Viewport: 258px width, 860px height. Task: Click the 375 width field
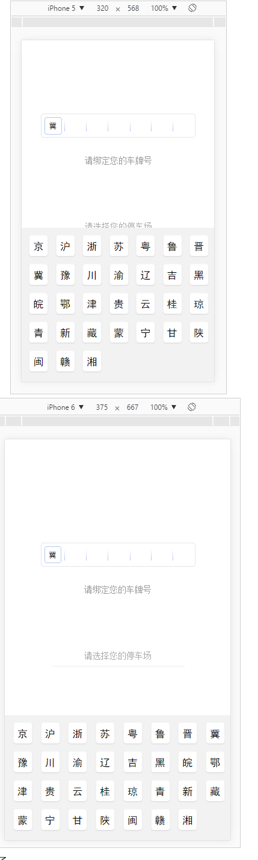click(x=102, y=407)
